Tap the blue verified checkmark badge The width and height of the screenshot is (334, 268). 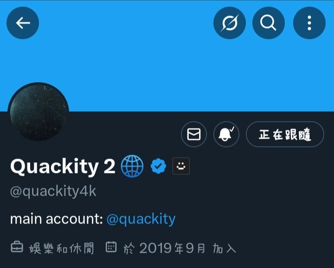158,166
